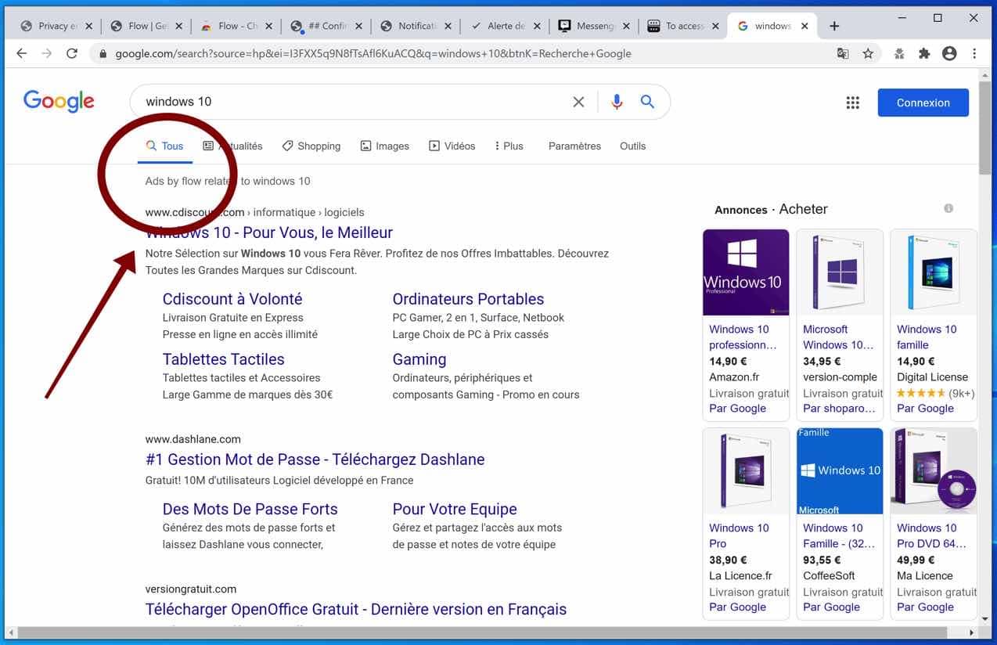Viewport: 997px width, 645px height.
Task: Reload the page with the refresh icon
Action: coord(72,53)
